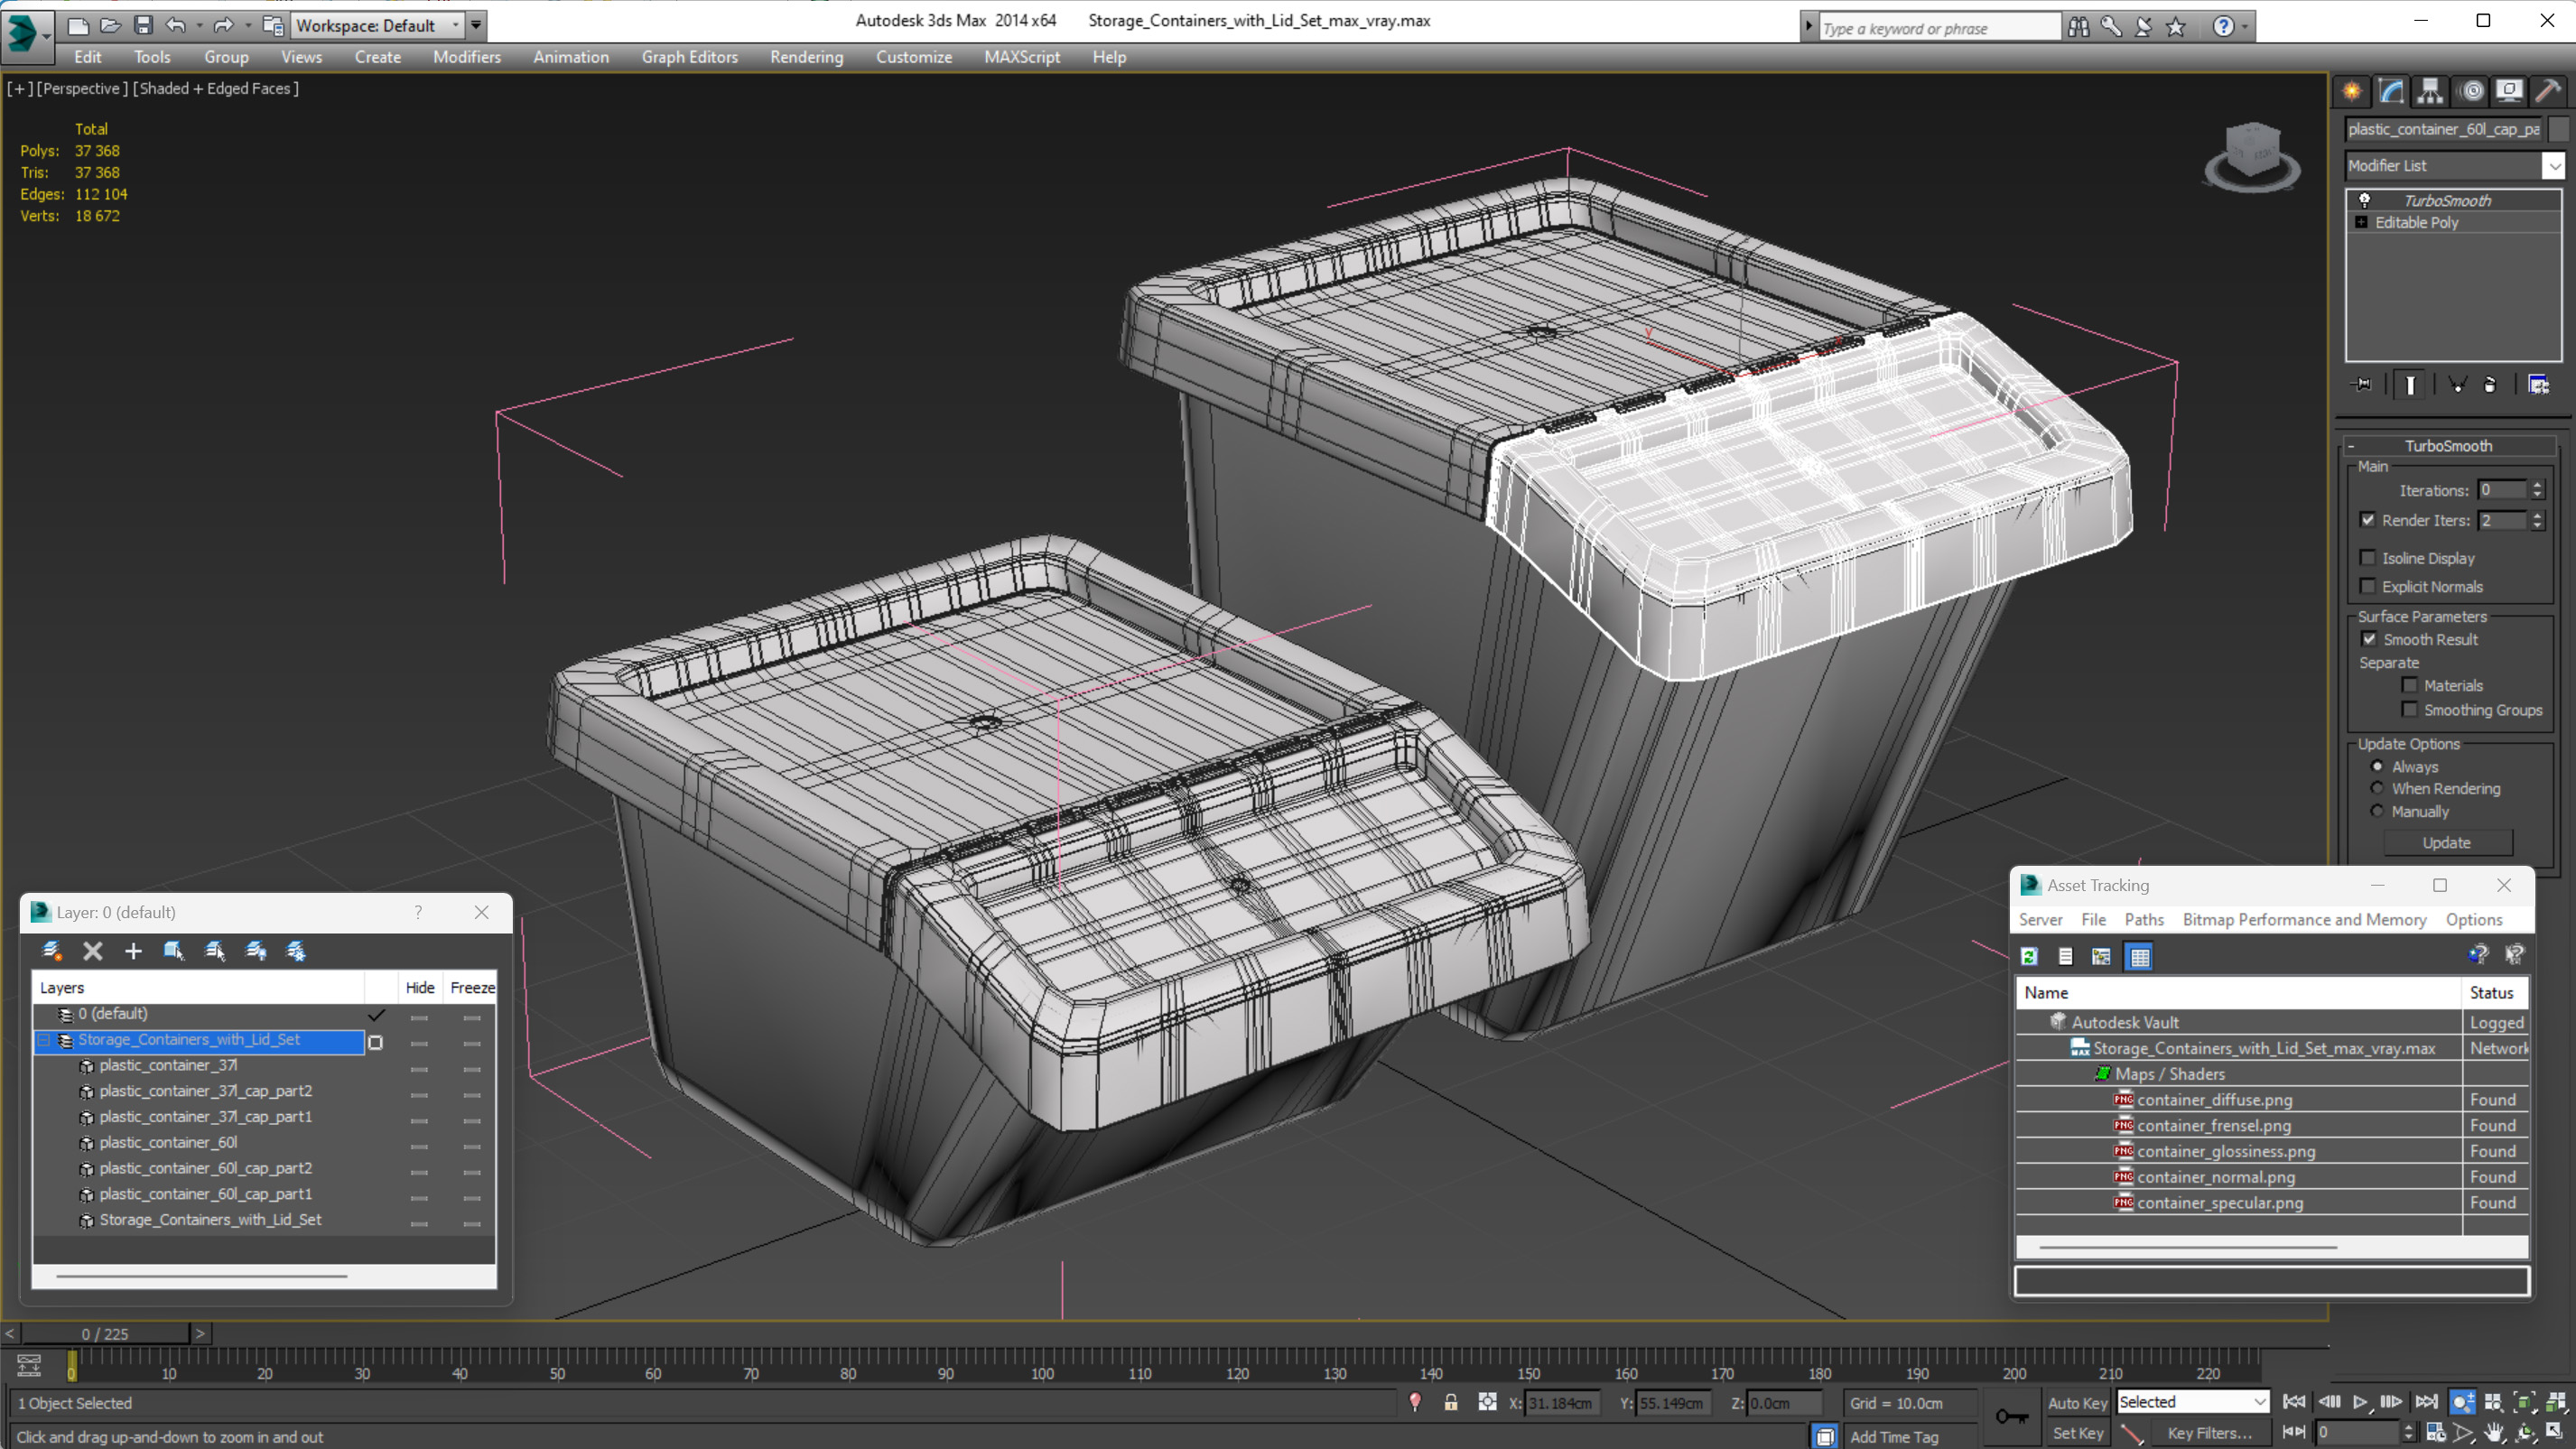Click the Iterations value field
2576x1449 pixels.
click(2501, 489)
